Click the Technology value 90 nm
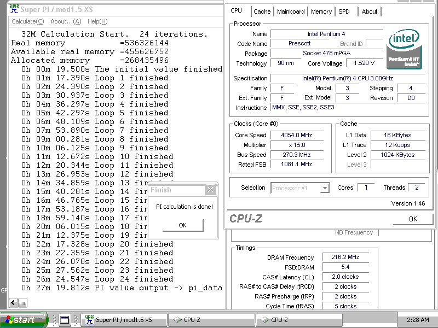 pos(285,63)
